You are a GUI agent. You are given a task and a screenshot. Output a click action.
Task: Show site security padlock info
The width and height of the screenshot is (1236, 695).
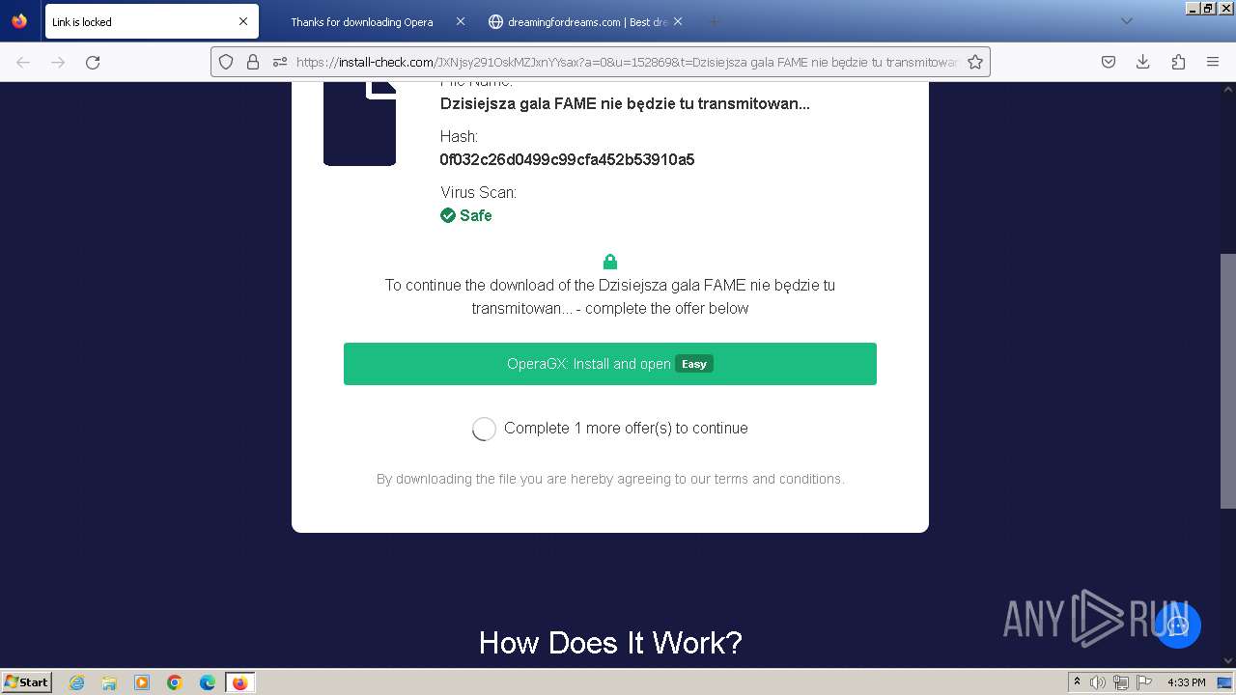(253, 62)
